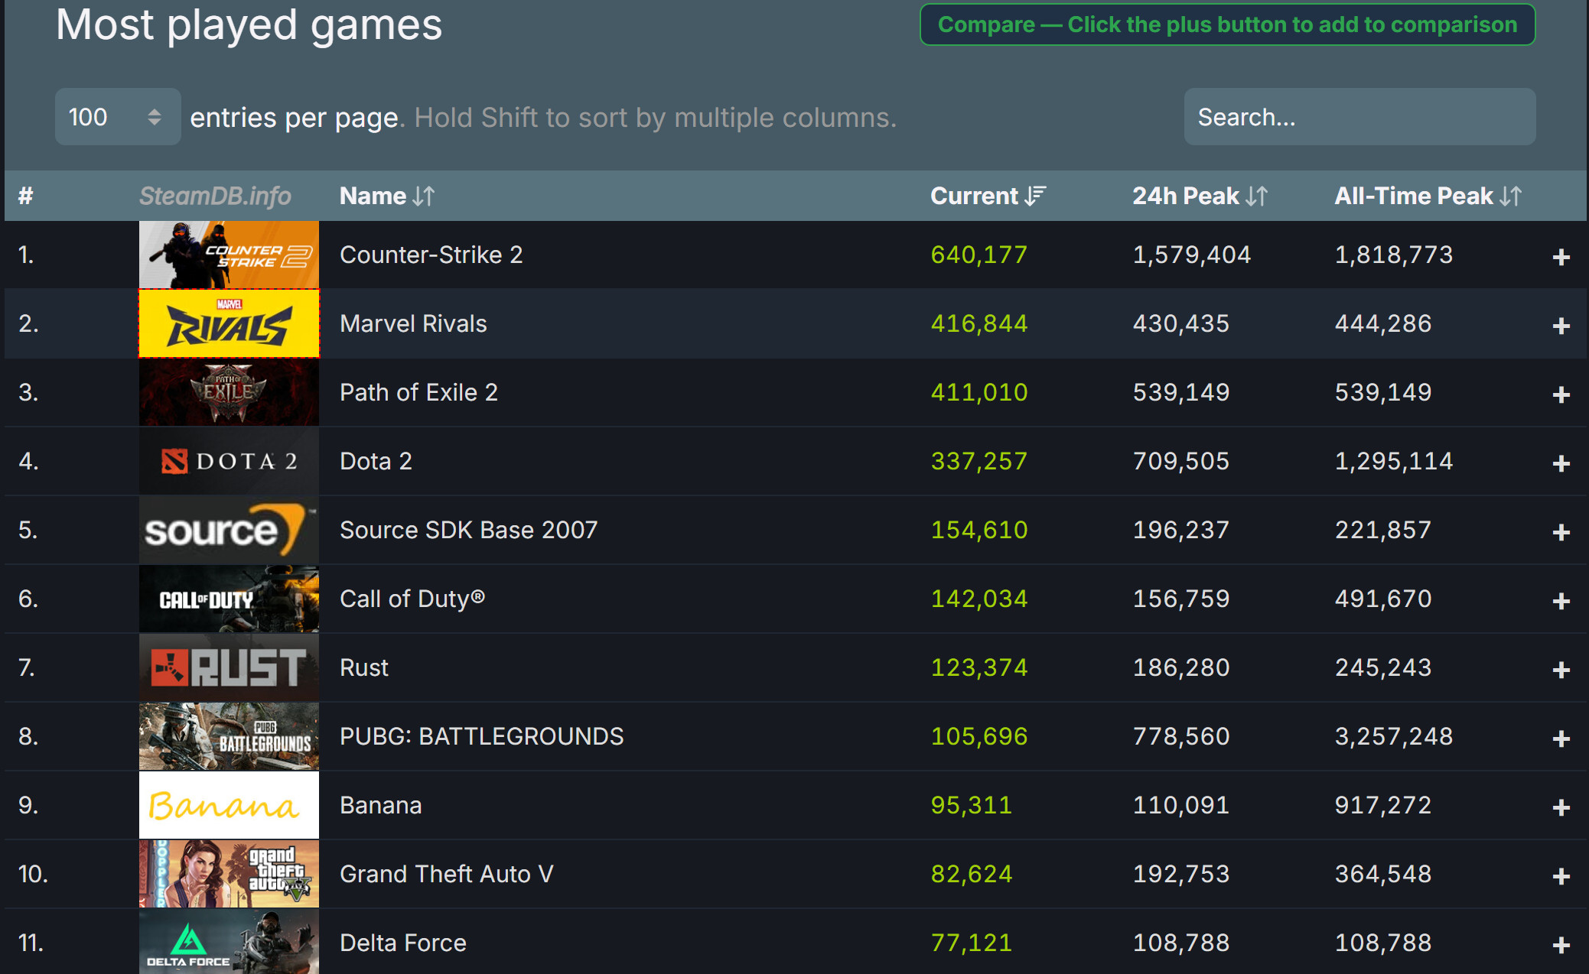Viewport: 1589px width, 974px height.
Task: Add Counter-Strike 2 to comparison with plus
Action: click(1561, 257)
